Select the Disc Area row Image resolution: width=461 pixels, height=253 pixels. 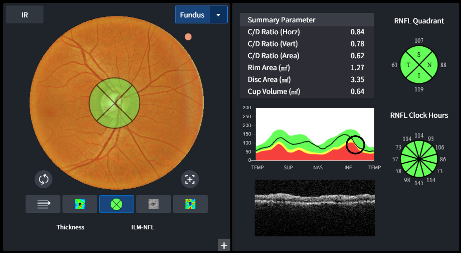point(307,79)
